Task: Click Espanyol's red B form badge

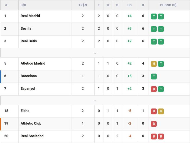Action: (x=154, y=89)
